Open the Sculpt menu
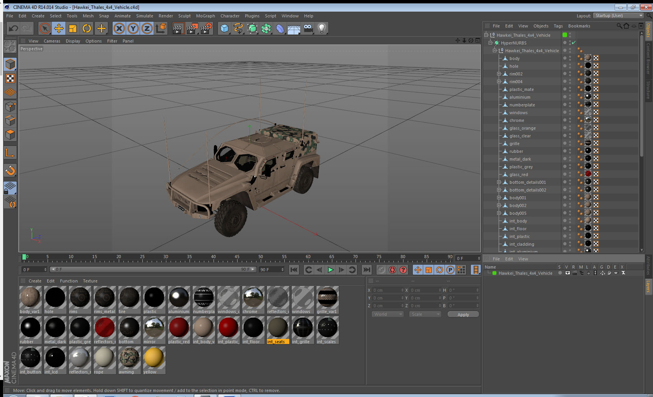The width and height of the screenshot is (653, 397). pyautogui.click(x=185, y=16)
